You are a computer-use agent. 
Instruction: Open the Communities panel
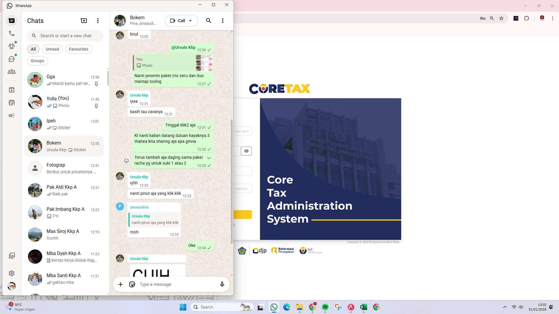tap(12, 72)
